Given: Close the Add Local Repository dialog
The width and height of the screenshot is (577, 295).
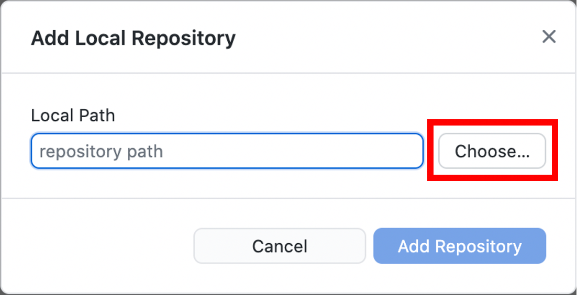Looking at the screenshot, I should (549, 37).
